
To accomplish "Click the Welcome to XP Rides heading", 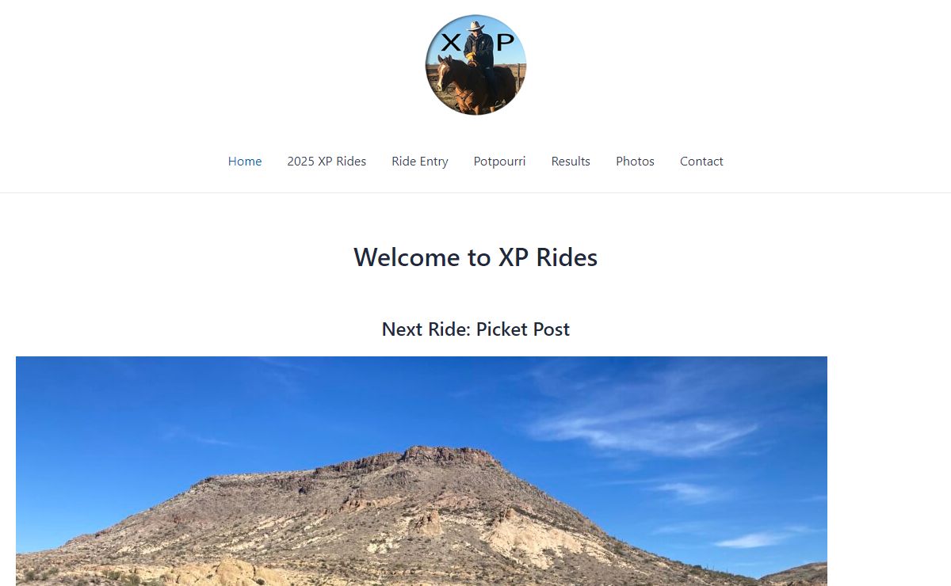I will [x=475, y=257].
